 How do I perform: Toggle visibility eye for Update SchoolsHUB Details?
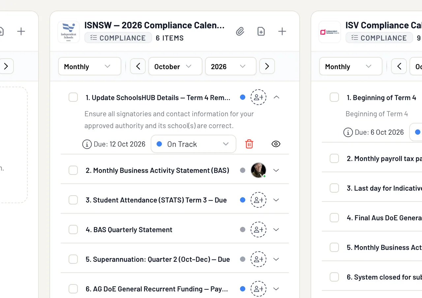(276, 144)
